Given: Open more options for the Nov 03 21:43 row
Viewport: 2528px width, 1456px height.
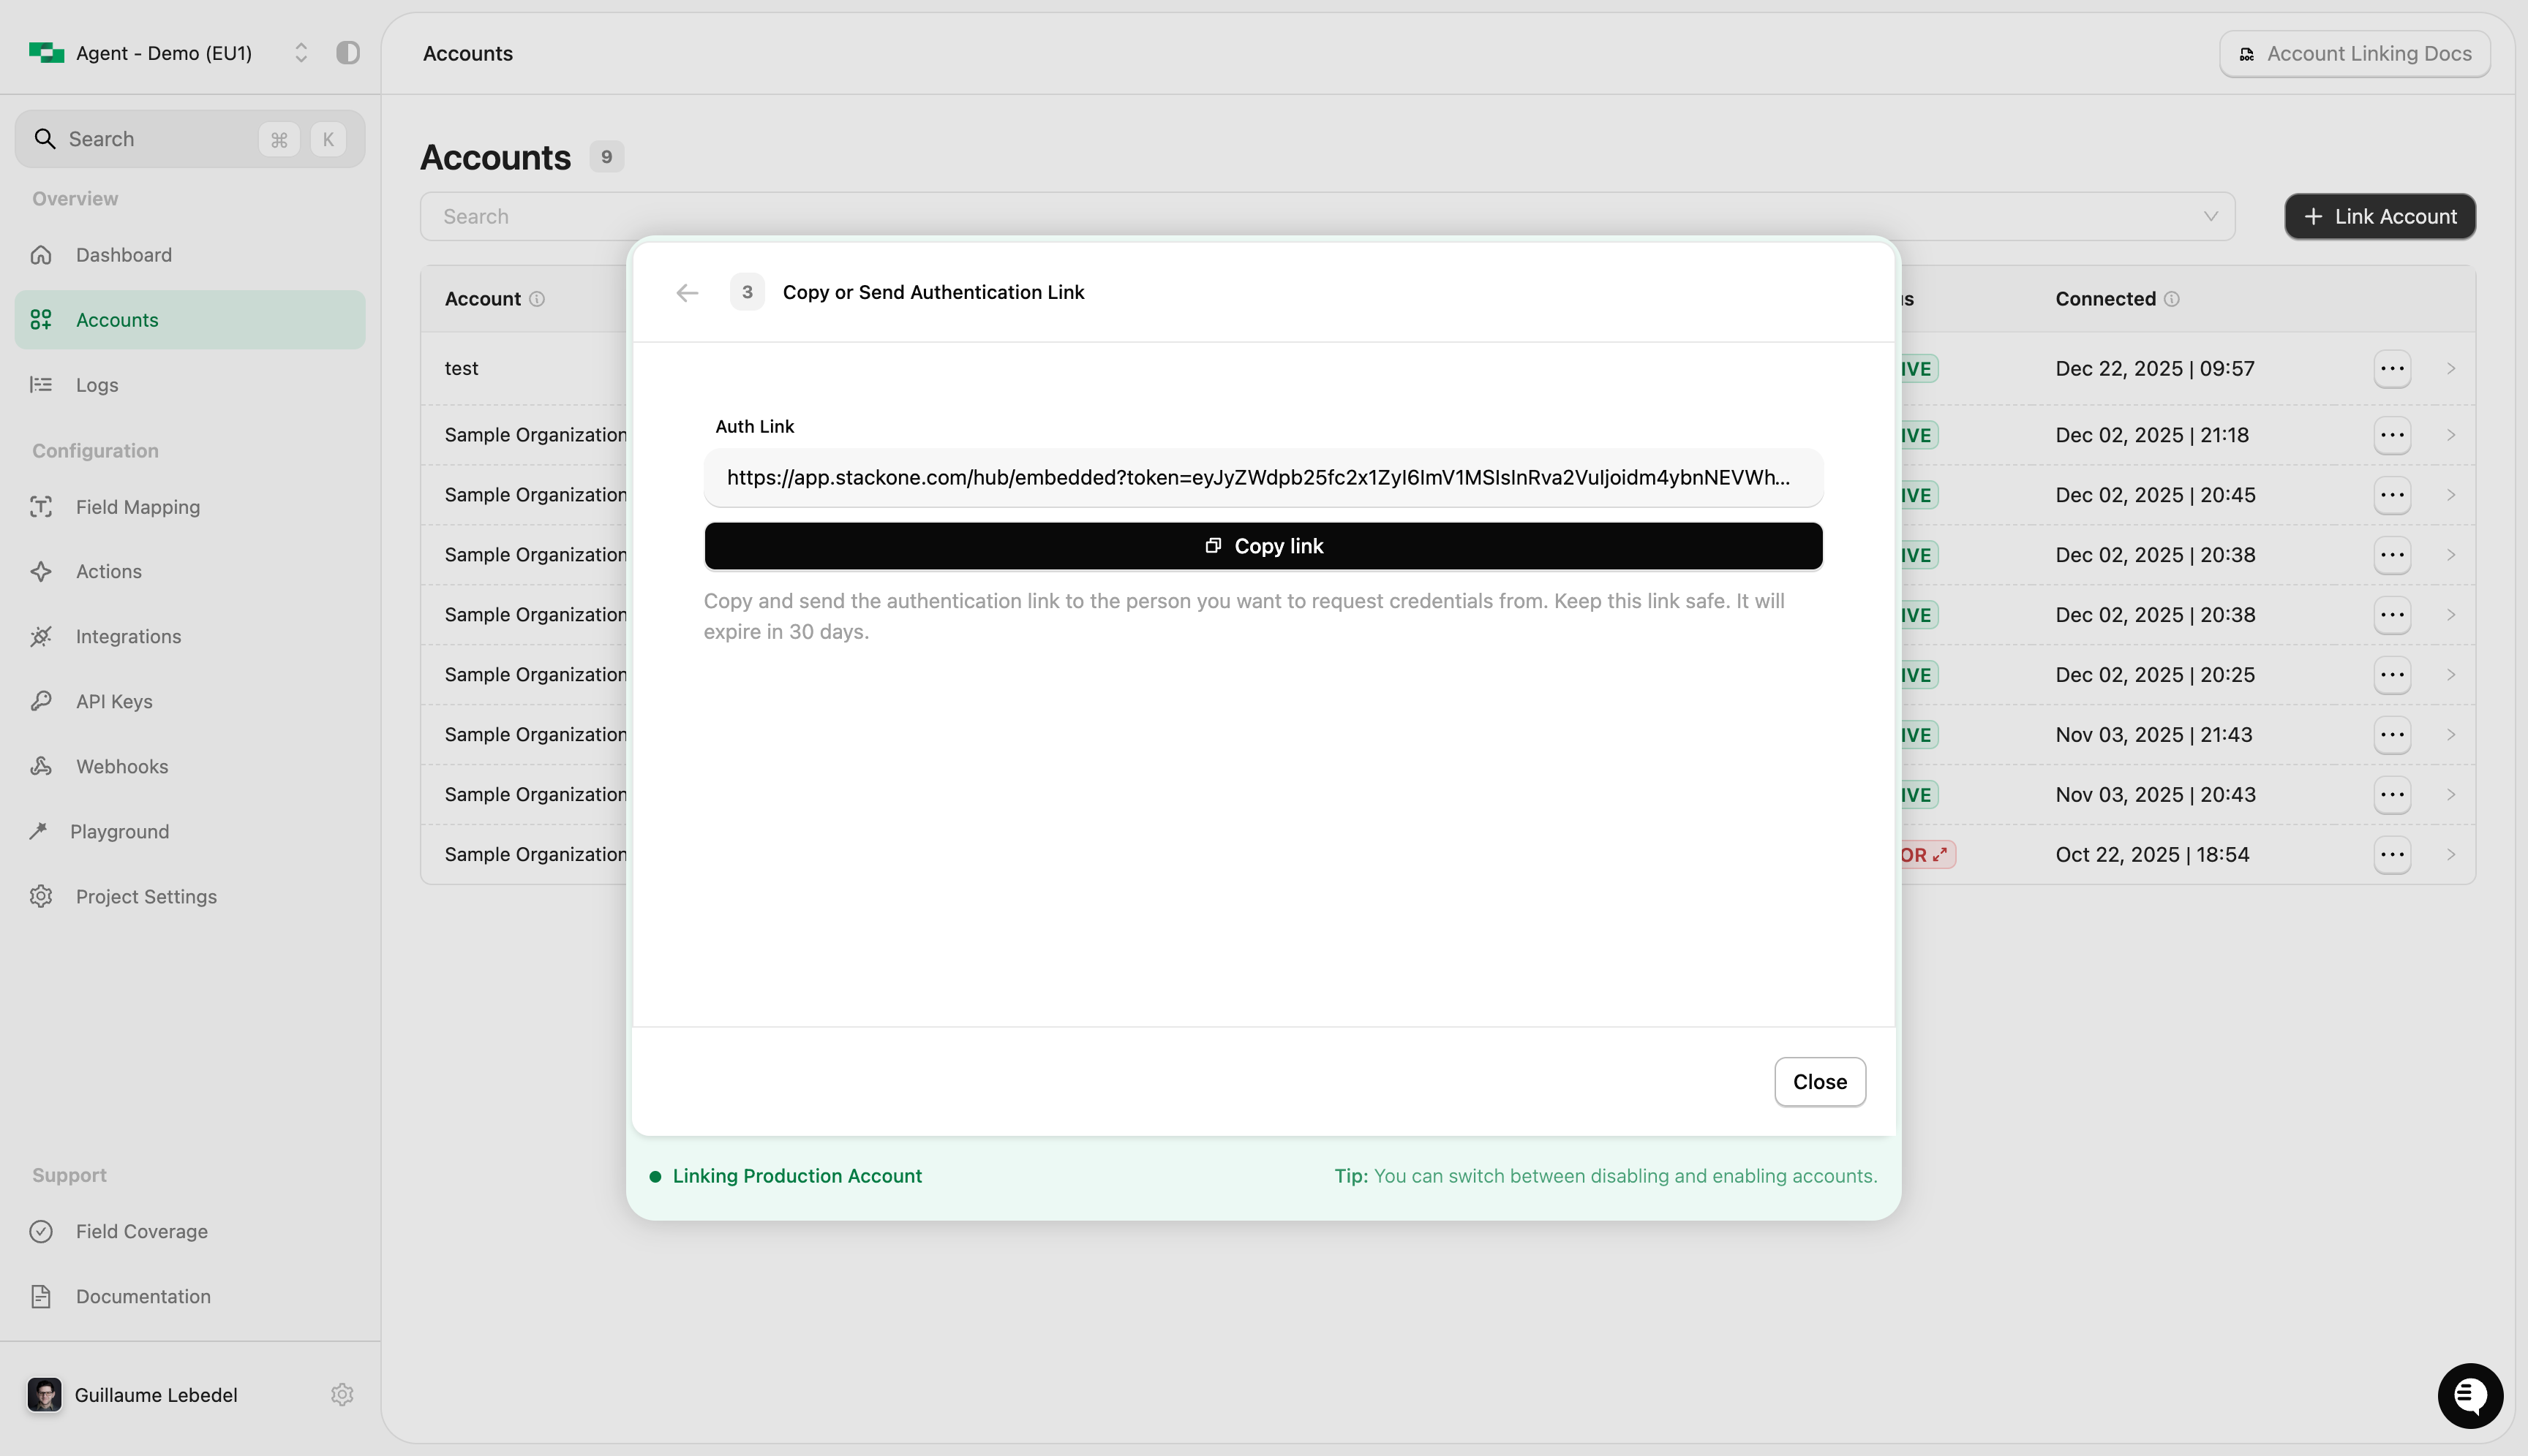Looking at the screenshot, I should tap(2392, 735).
